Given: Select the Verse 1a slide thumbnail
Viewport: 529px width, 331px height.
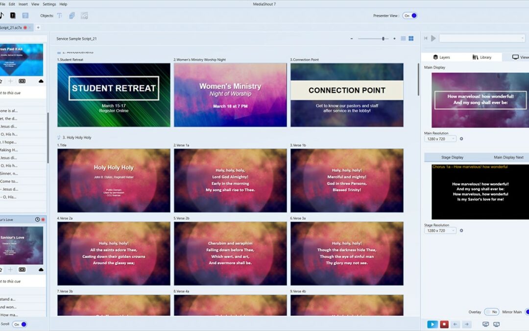Looking at the screenshot, I should pos(230,180).
